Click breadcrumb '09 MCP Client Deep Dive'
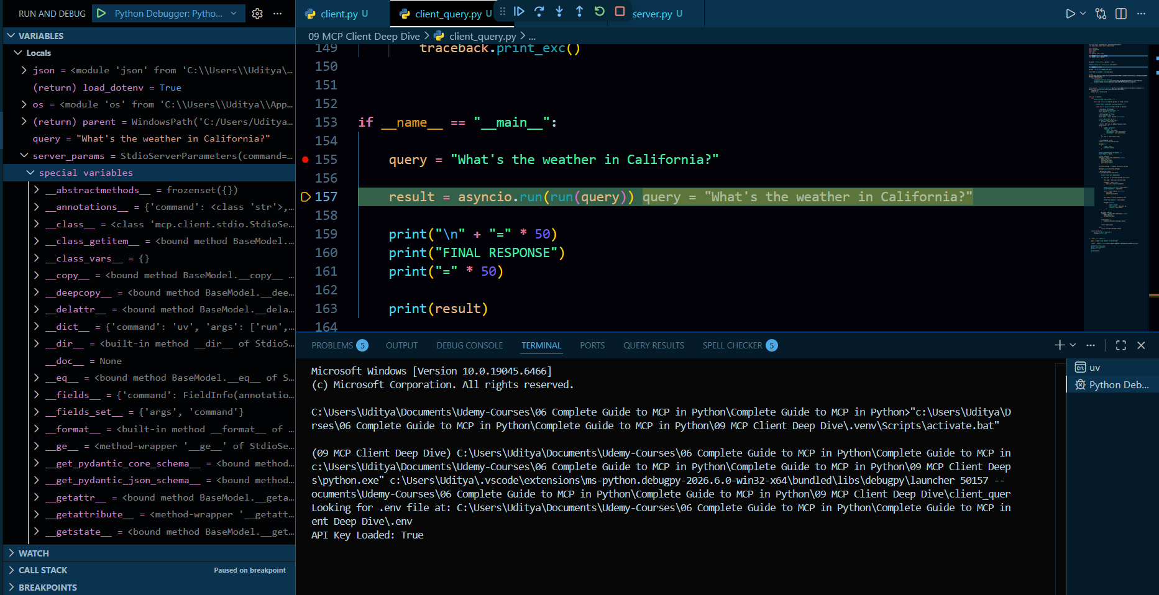 [364, 36]
